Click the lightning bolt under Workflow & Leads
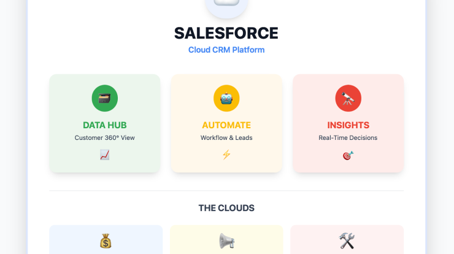454x254 pixels. (x=226, y=155)
